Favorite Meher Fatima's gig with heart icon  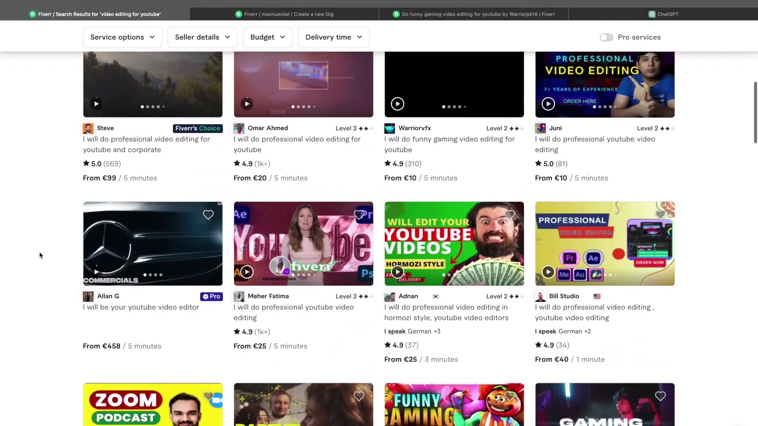[359, 215]
